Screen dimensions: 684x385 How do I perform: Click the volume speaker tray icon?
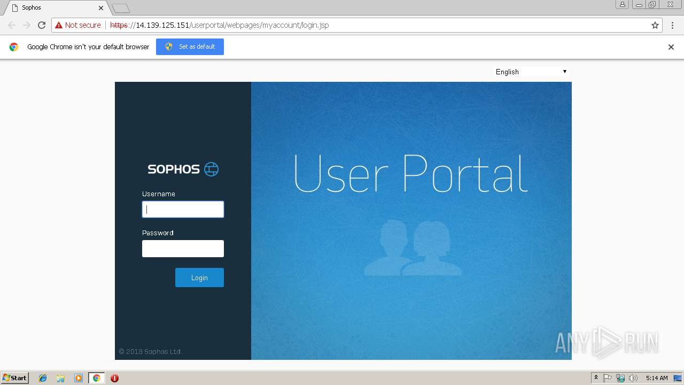[633, 378]
